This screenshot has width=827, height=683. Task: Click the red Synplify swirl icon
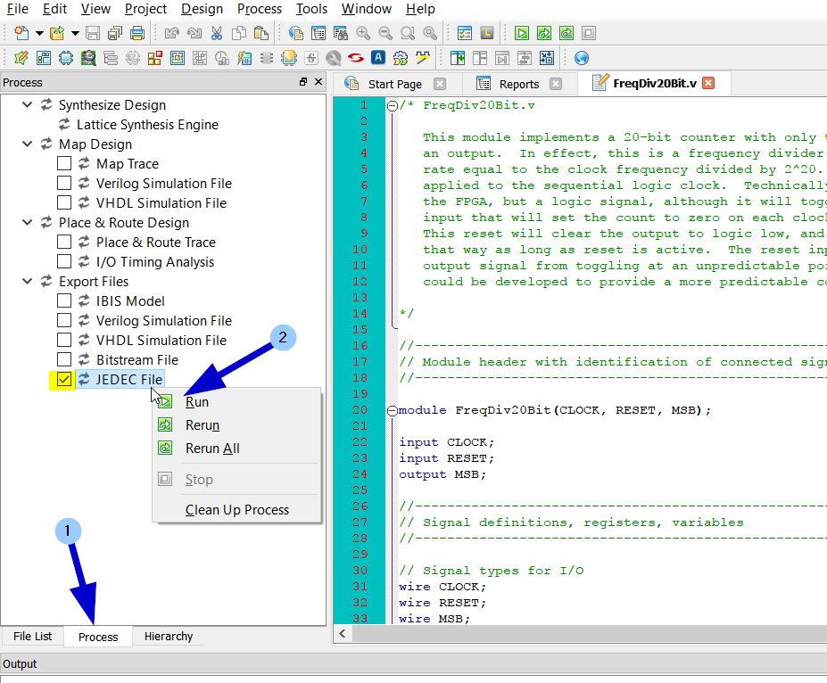(x=356, y=58)
